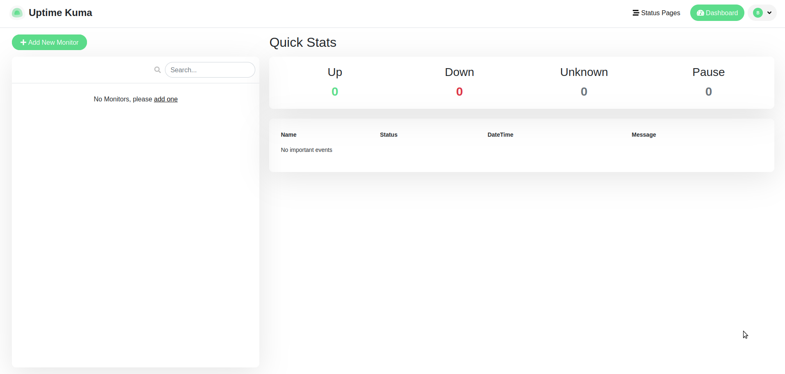
Task: Click the Name column header
Action: point(288,135)
